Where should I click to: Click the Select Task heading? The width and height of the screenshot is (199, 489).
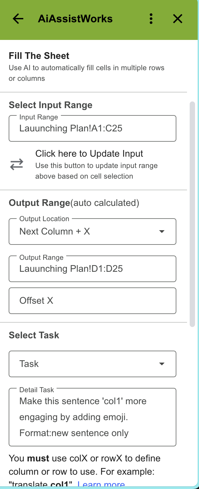tap(34, 335)
